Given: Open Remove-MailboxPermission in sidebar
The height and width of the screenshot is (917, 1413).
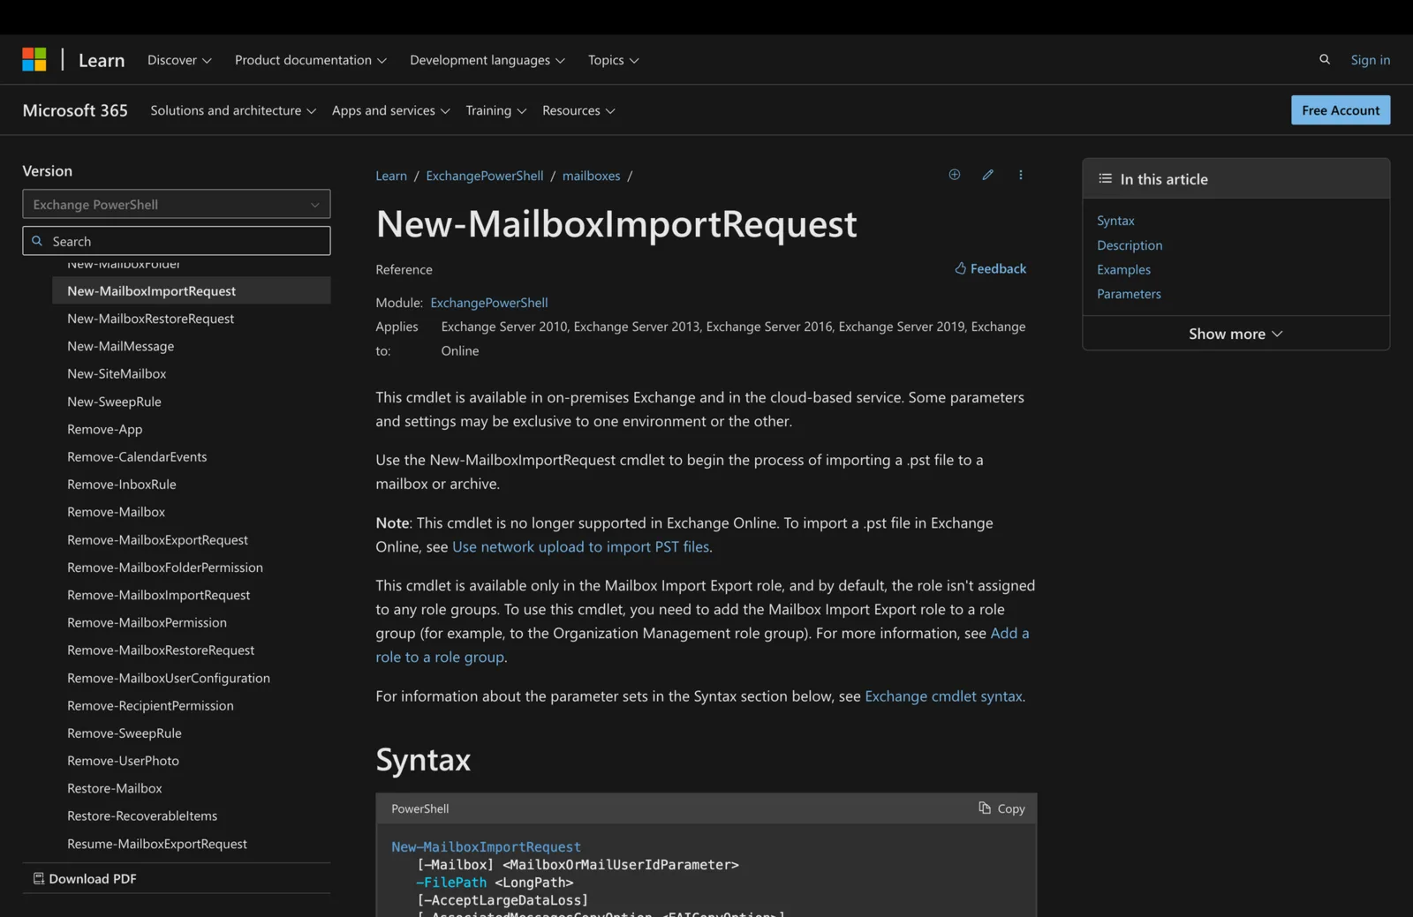Looking at the screenshot, I should pos(147,622).
